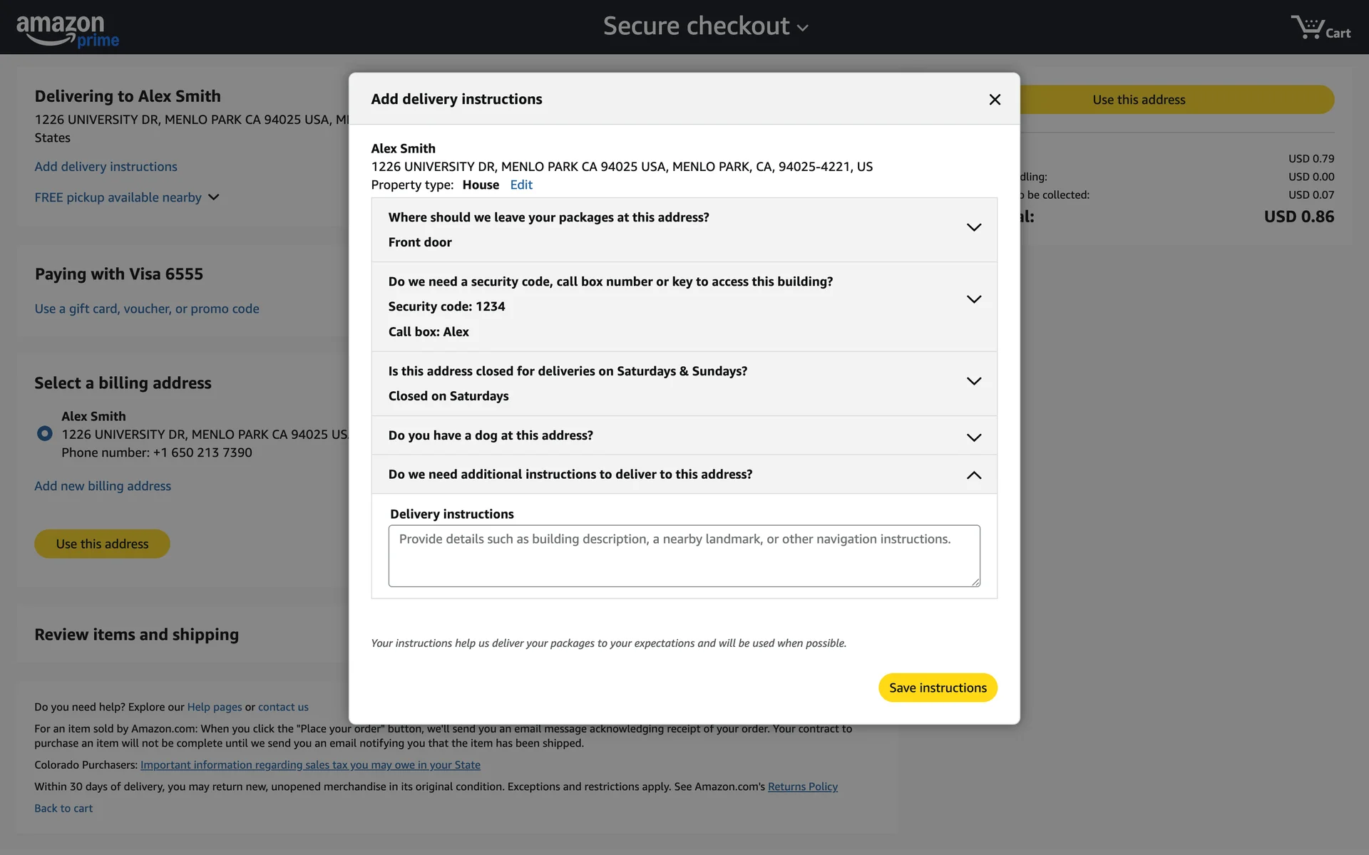Close the delivery instructions dialog
Viewport: 1369px width, 855px height.
pos(995,100)
